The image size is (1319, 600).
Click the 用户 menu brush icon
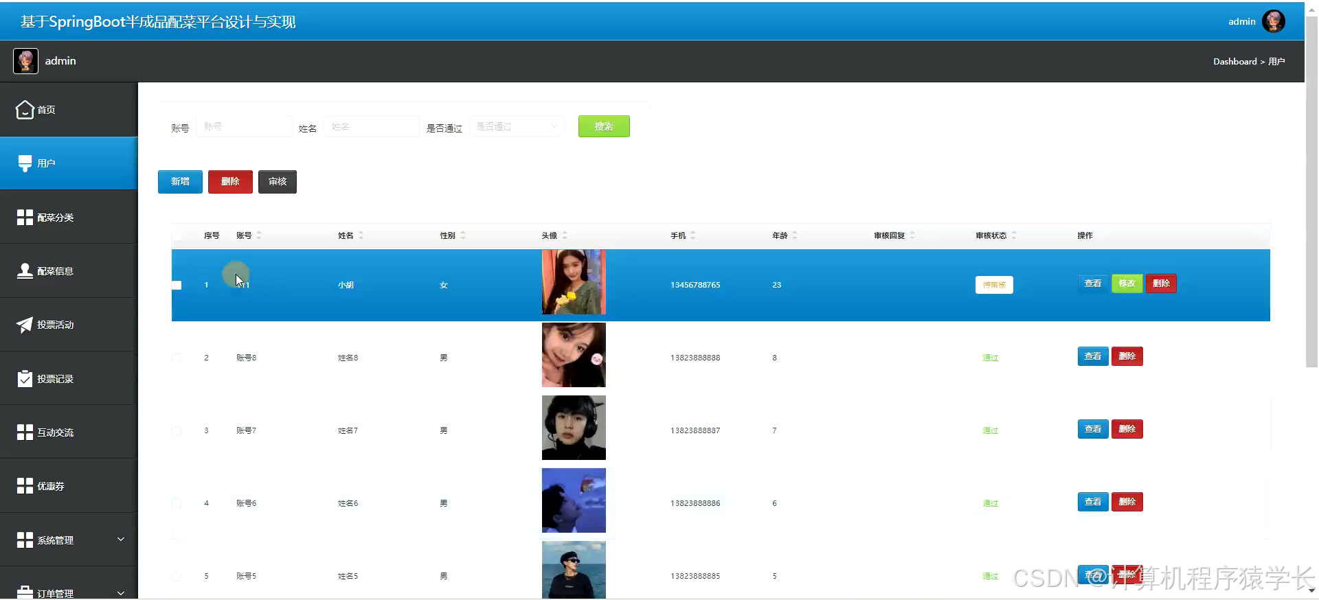[25, 163]
